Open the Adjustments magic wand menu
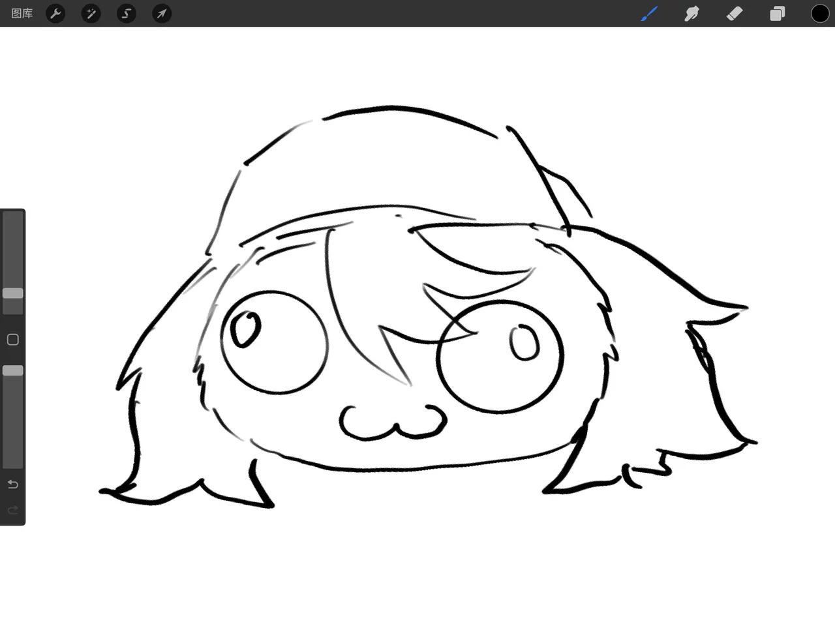 tap(91, 13)
